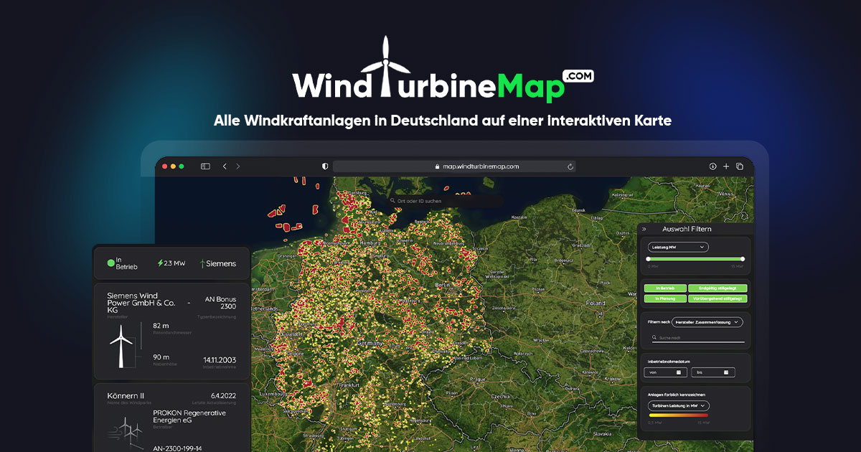This screenshot has width=861, height=452.
Task: Click the '90 m' hub height value
Action: (161, 357)
